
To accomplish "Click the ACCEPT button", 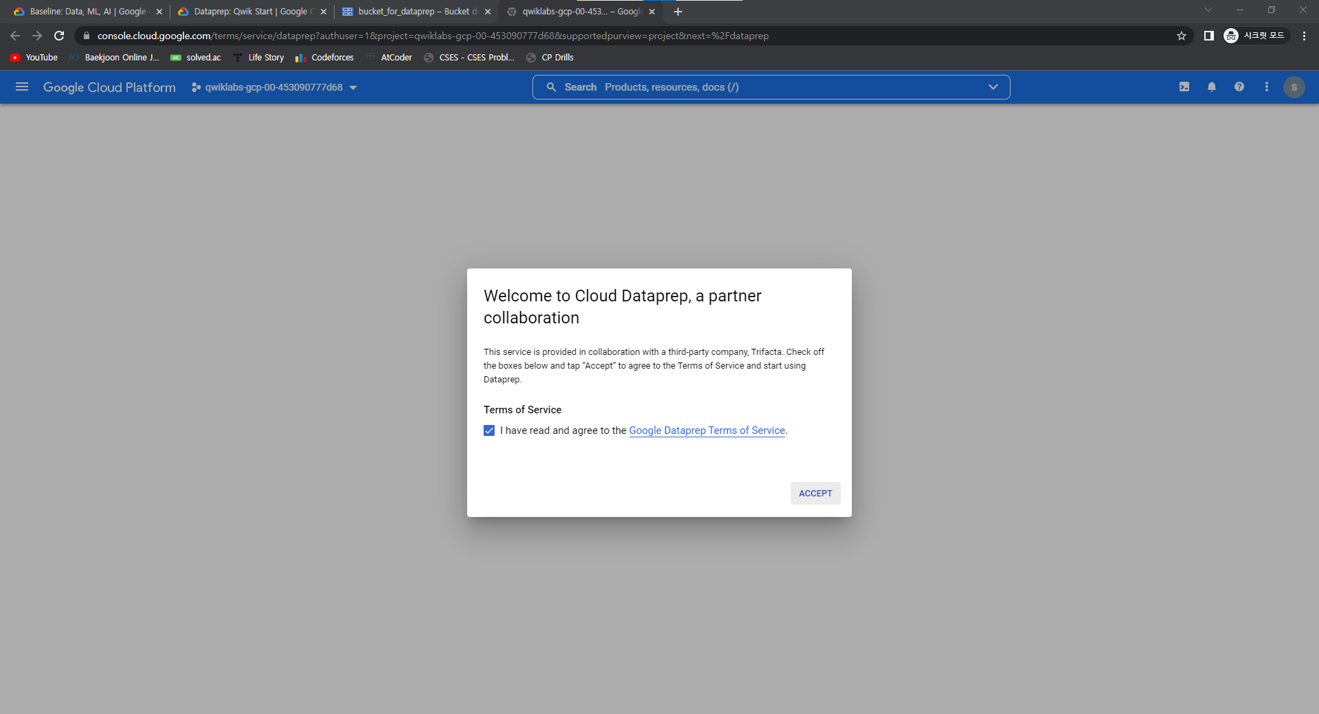I will click(815, 493).
